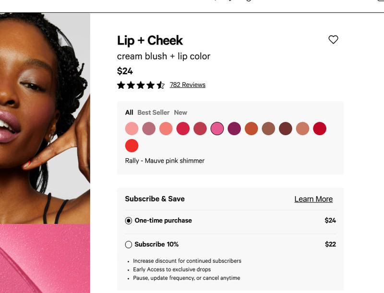Select the One-time purchase radio button
This screenshot has height=293, width=384.
128,221
